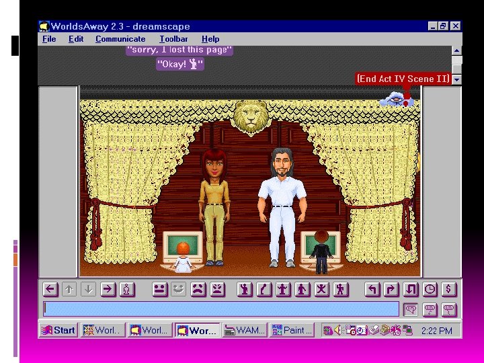
Task: Click the shrug arms-out gesture button
Action: point(283,290)
